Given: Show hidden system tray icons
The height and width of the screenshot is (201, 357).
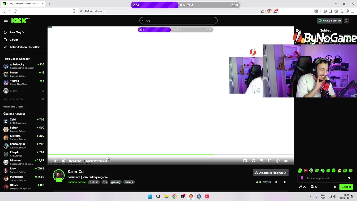Looking at the screenshot, I should (310, 197).
